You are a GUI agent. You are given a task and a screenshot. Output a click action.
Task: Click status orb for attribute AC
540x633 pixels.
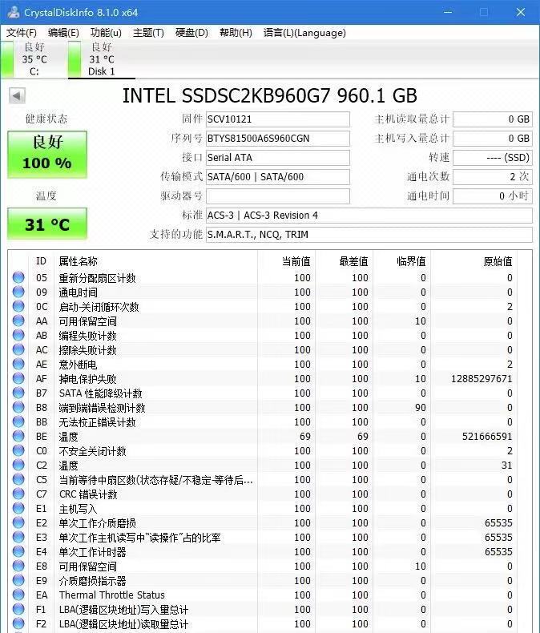(18, 349)
